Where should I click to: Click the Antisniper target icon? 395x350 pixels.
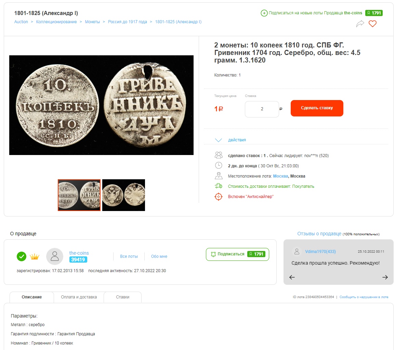219,197
